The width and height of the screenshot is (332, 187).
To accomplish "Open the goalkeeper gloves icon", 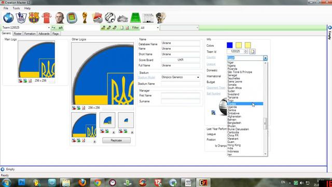I will coord(161,18).
